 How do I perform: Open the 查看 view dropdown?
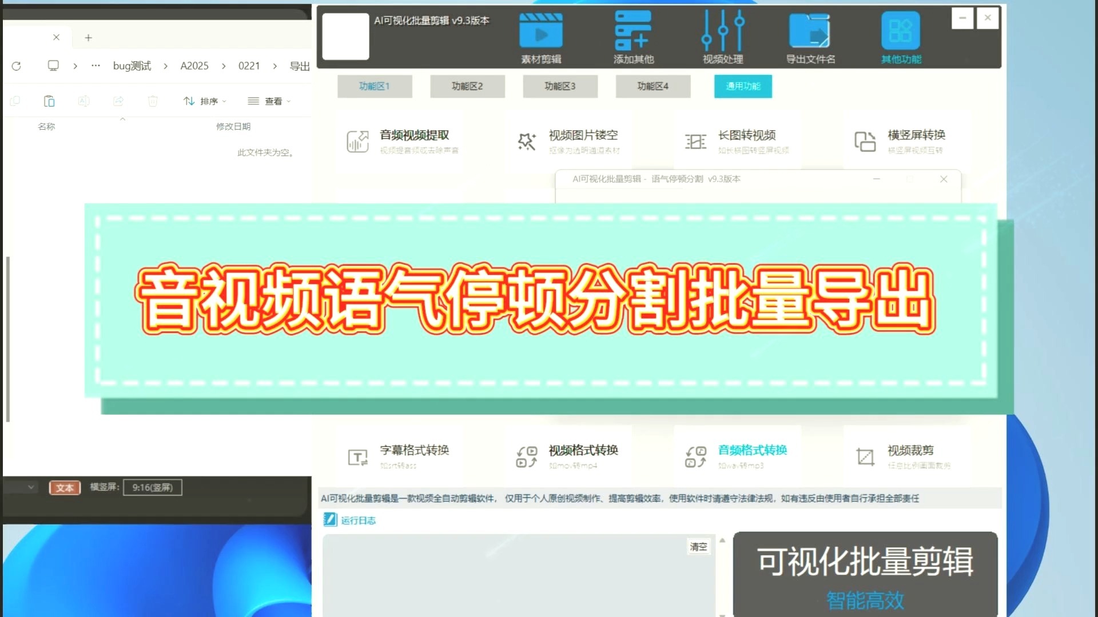(269, 101)
